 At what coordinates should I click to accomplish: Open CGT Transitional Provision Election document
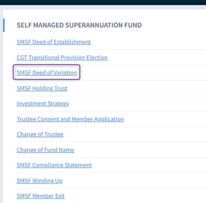[x=62, y=57]
